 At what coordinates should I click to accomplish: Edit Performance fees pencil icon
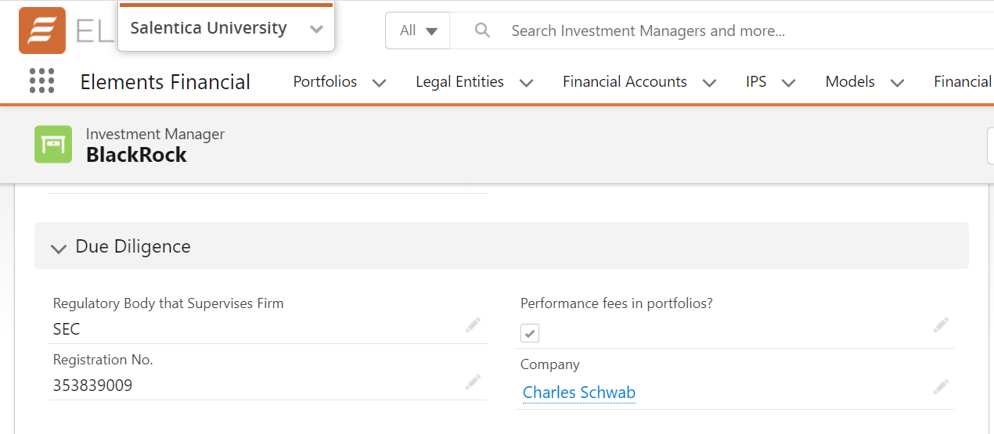pyautogui.click(x=941, y=325)
